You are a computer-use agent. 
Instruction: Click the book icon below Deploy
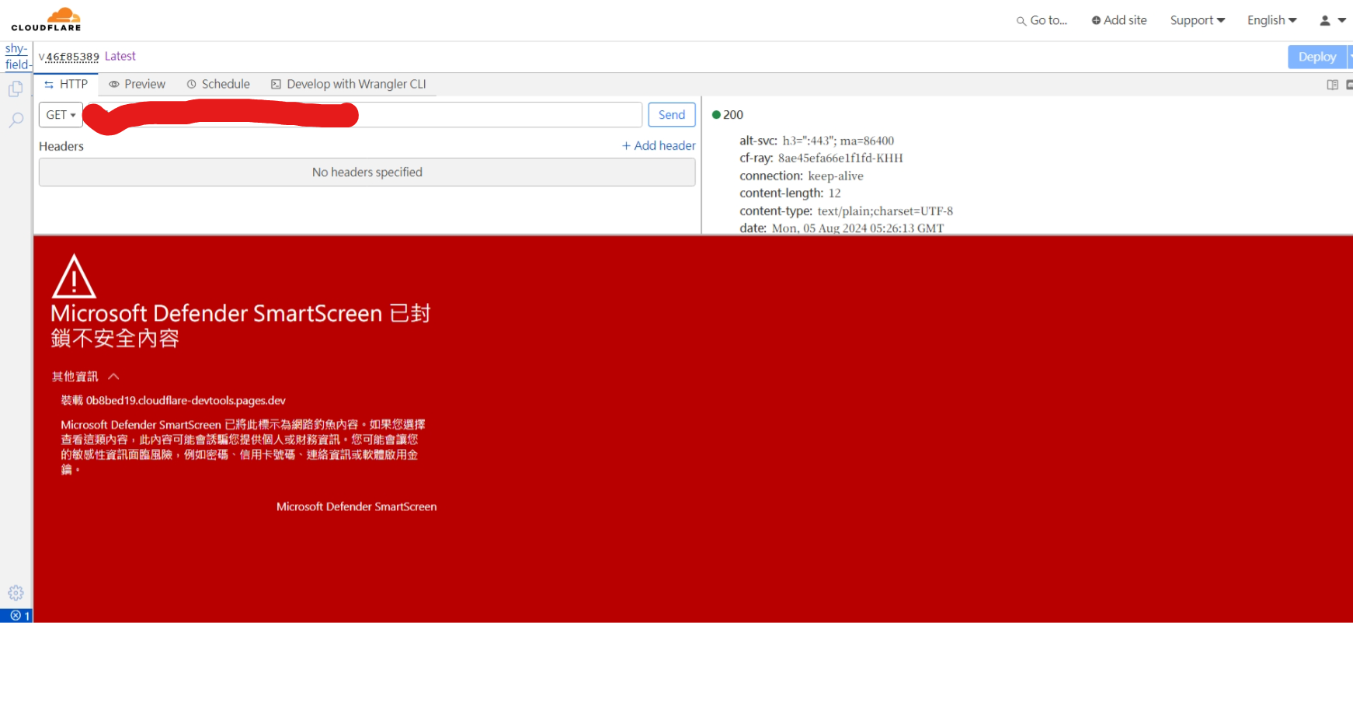coord(1332,85)
